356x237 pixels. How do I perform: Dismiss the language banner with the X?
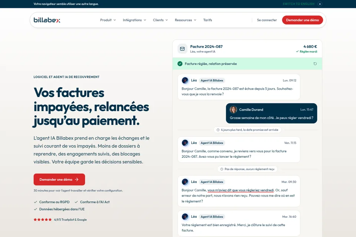click(x=320, y=4)
